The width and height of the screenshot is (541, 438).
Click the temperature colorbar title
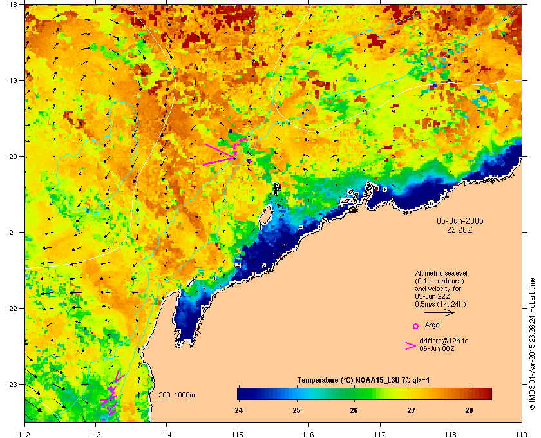click(x=363, y=381)
